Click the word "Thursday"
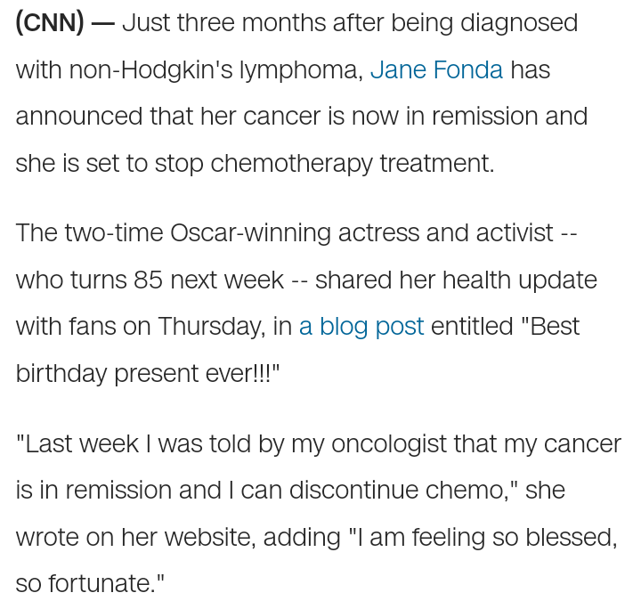 (210, 326)
